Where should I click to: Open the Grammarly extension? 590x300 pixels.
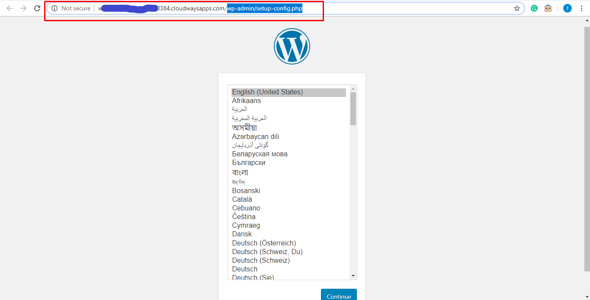pyautogui.click(x=534, y=8)
